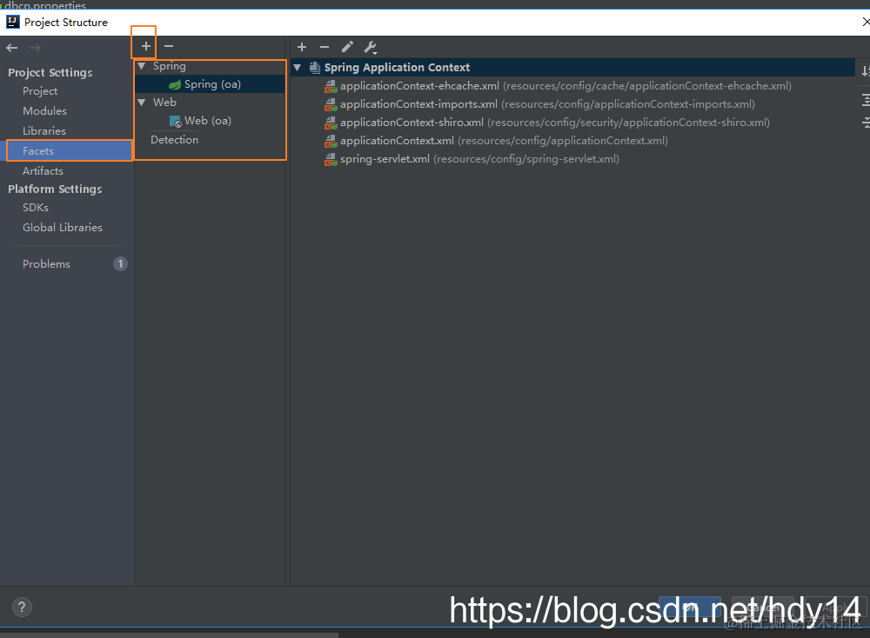Image resolution: width=870 pixels, height=638 pixels.
Task: Click the Problems count badge
Action: [x=120, y=264]
